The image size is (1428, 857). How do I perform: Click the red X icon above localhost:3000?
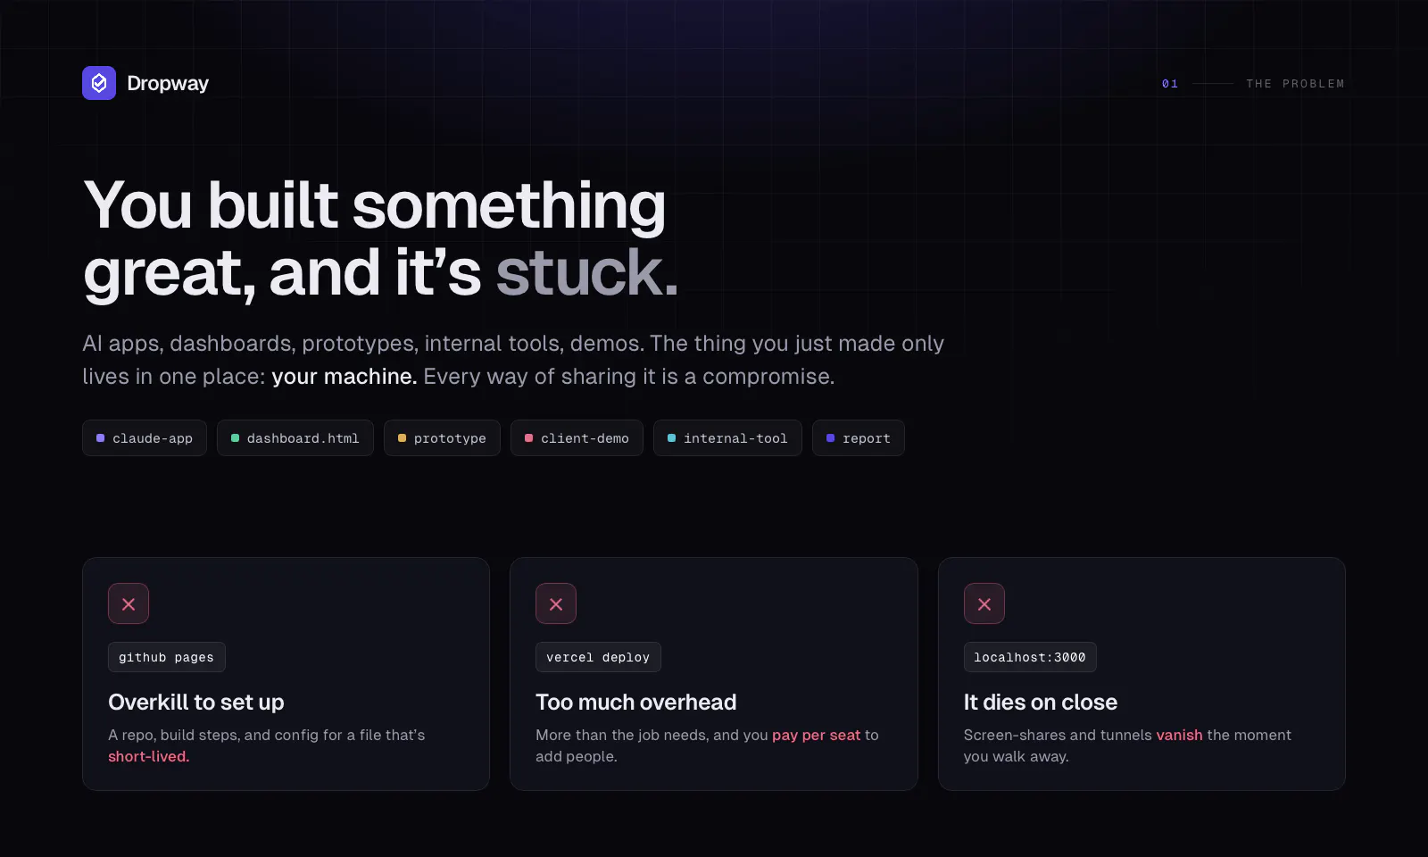pyautogui.click(x=984, y=604)
